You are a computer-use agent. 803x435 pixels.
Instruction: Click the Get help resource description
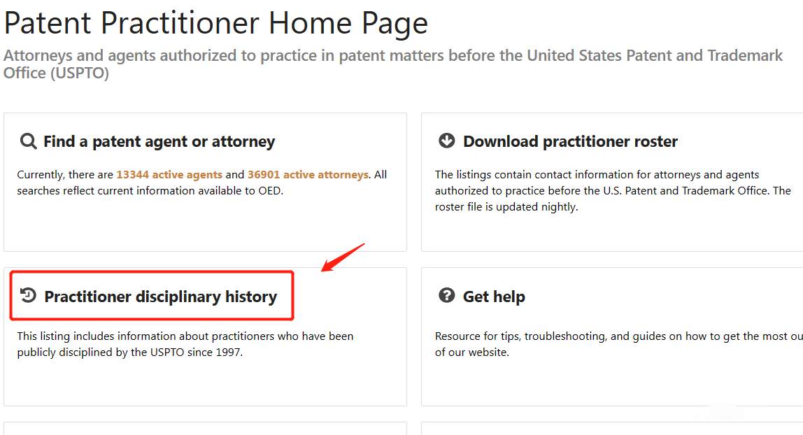click(618, 344)
